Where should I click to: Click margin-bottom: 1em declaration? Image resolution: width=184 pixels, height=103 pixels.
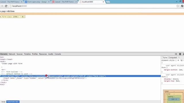tap(173, 70)
